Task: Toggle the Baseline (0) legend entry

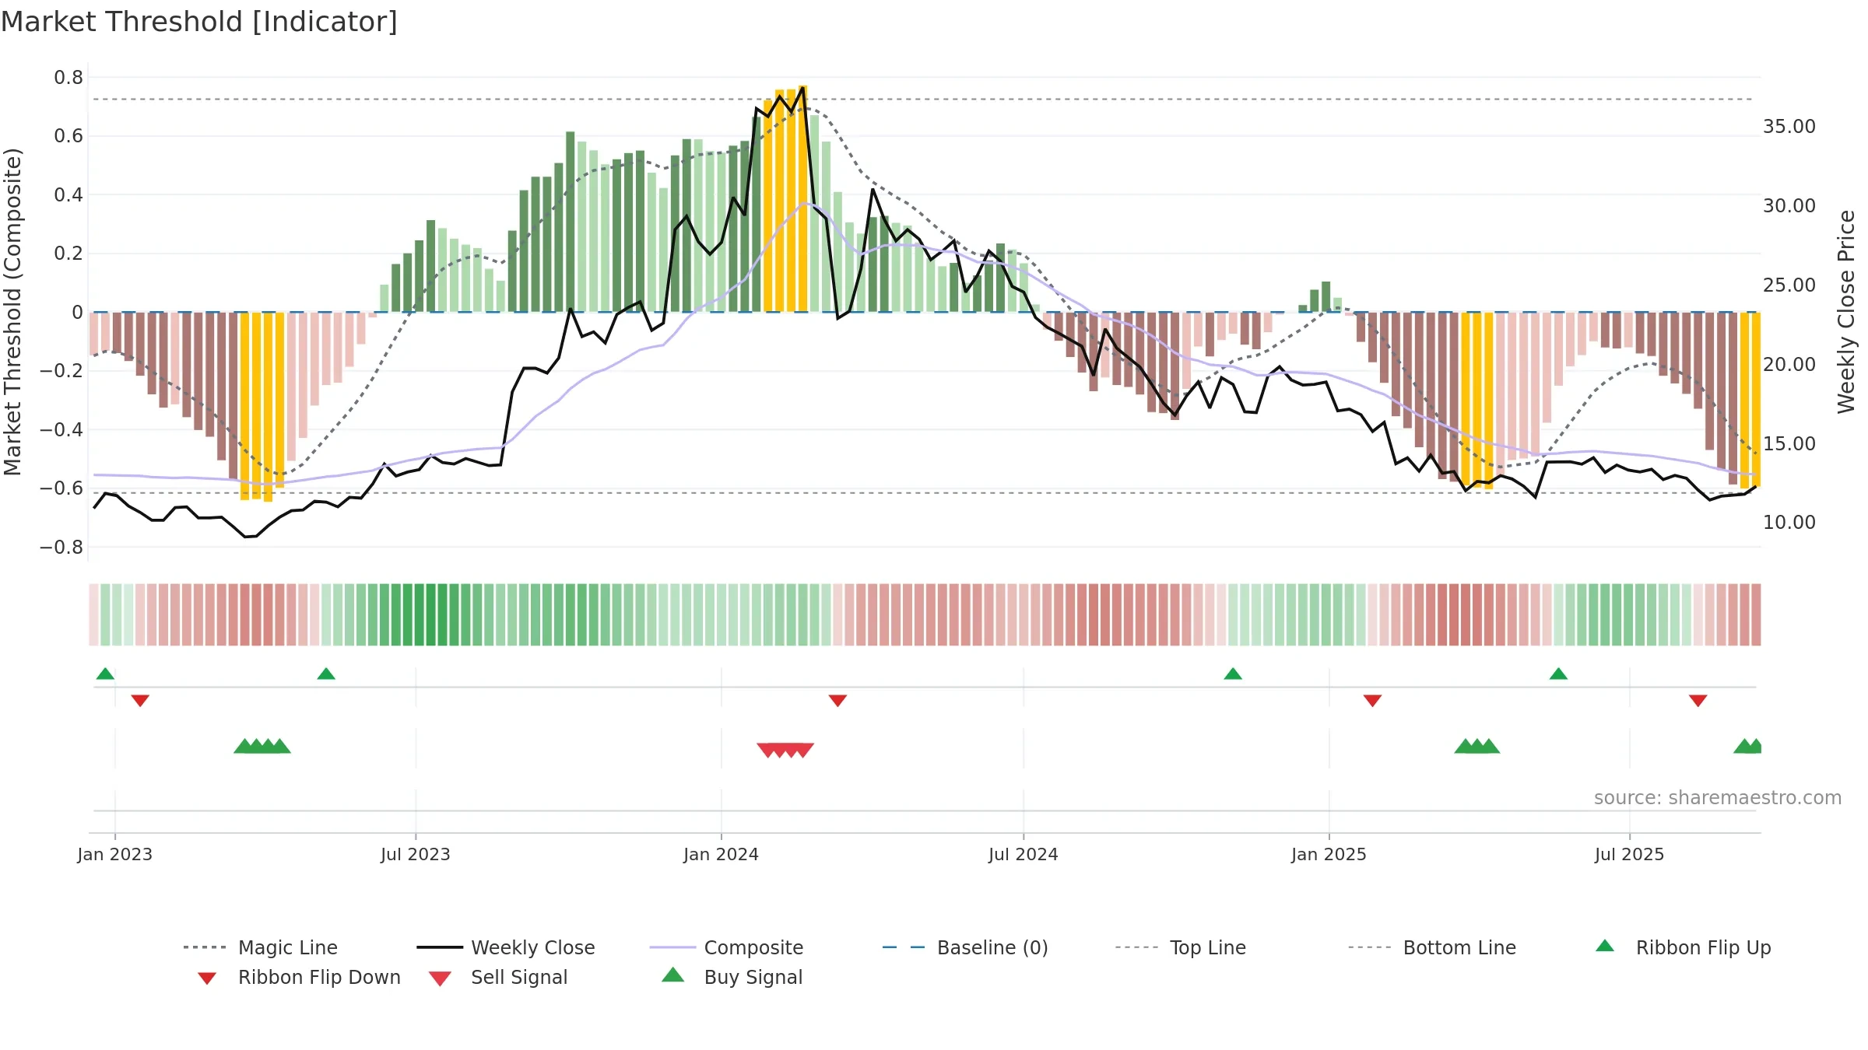Action: point(965,947)
